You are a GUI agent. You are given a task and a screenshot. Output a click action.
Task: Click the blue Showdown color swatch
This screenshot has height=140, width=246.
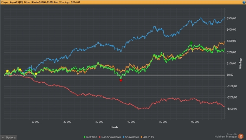(x=123, y=137)
